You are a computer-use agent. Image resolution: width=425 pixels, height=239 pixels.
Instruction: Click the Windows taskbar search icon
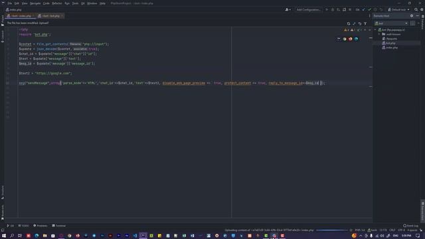(x=12, y=236)
